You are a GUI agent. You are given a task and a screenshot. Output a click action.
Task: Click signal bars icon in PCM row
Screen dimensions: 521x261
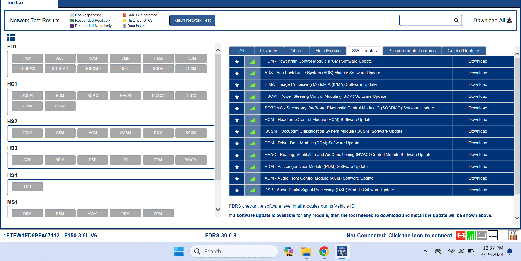[x=252, y=61]
